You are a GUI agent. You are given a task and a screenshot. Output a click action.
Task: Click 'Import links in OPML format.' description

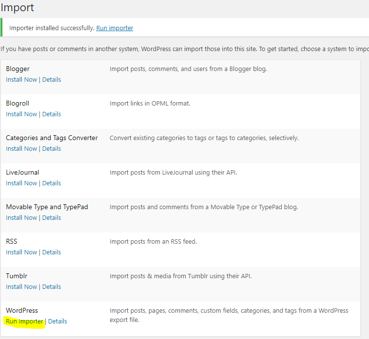pyautogui.click(x=150, y=103)
